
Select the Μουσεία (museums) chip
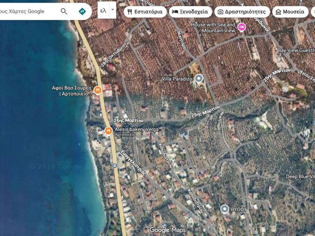(x=290, y=12)
